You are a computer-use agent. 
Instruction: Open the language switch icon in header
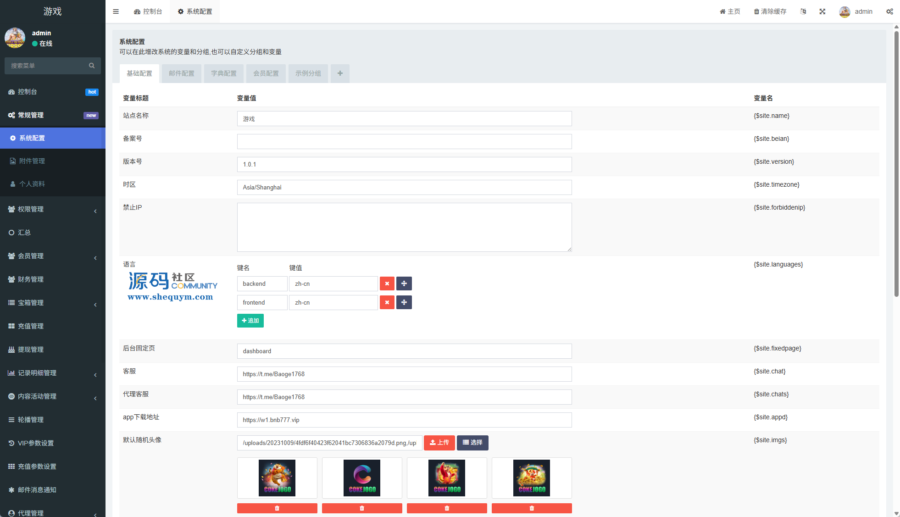tap(803, 11)
